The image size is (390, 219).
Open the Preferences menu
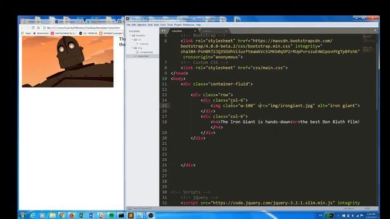188,25
